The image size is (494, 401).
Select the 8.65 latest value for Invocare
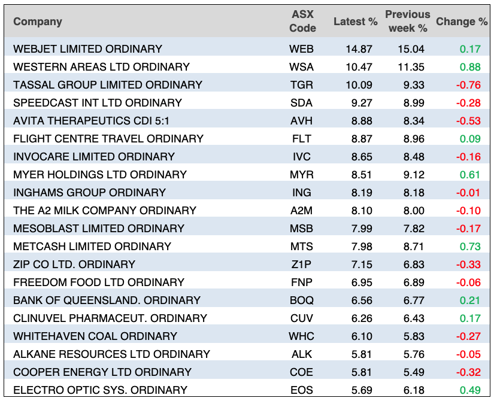pyautogui.click(x=362, y=156)
